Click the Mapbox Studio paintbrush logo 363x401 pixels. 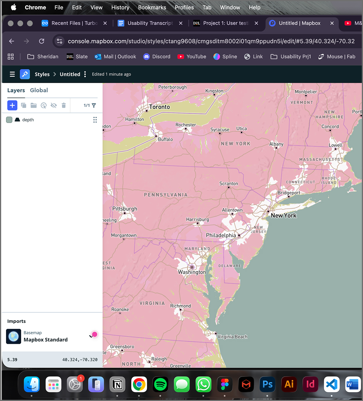pos(25,74)
